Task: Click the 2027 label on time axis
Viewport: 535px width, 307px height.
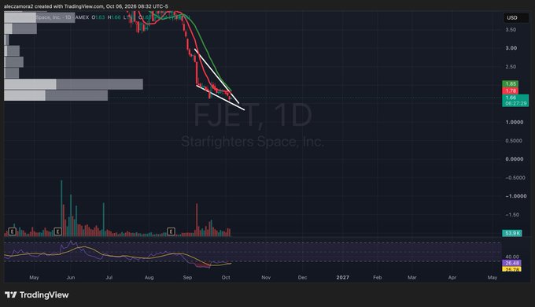Action: tap(342, 277)
